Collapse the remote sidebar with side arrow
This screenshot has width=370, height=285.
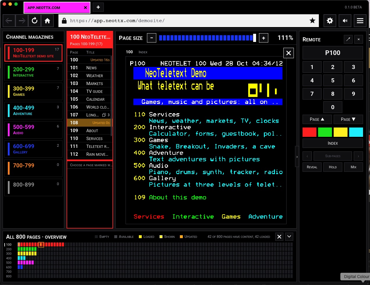point(297,157)
